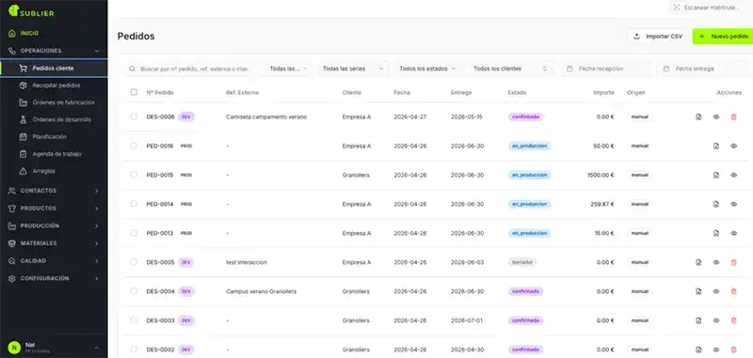
Task: Open the Nat user menu chevron
Action: (x=97, y=348)
